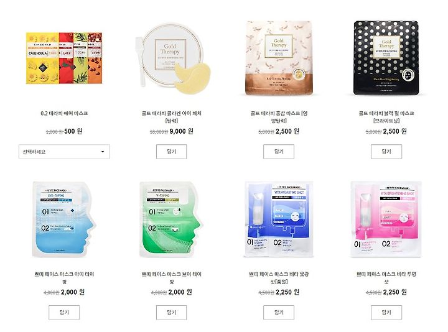
Task: Click 담기 under the black pearl mask
Action: click(386, 152)
